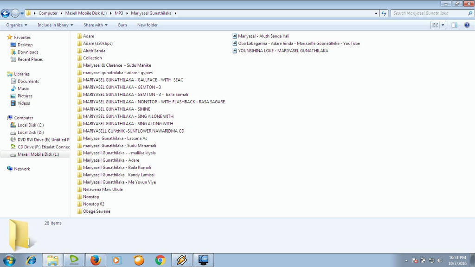Image resolution: width=475 pixels, height=267 pixels.
Task: Open Local Disk (C:)
Action: point(31,125)
